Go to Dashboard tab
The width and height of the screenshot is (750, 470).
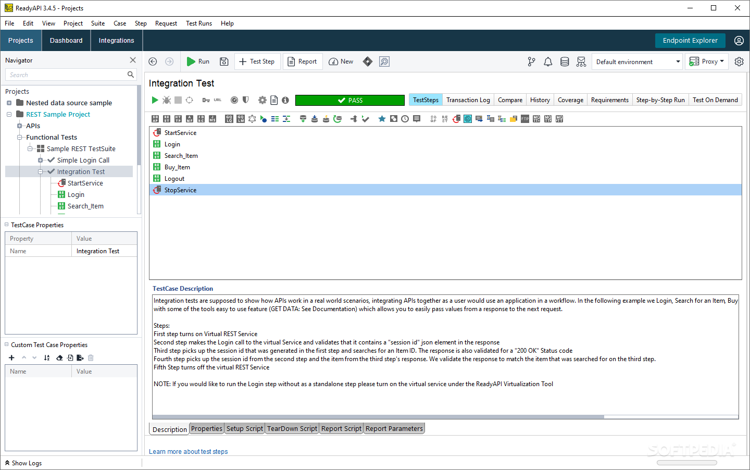point(66,41)
